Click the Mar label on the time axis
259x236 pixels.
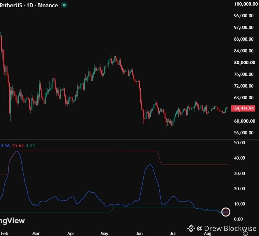pos(36,233)
